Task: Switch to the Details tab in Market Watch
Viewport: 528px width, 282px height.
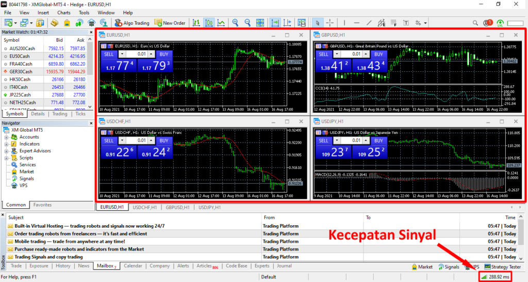Action: pos(38,114)
